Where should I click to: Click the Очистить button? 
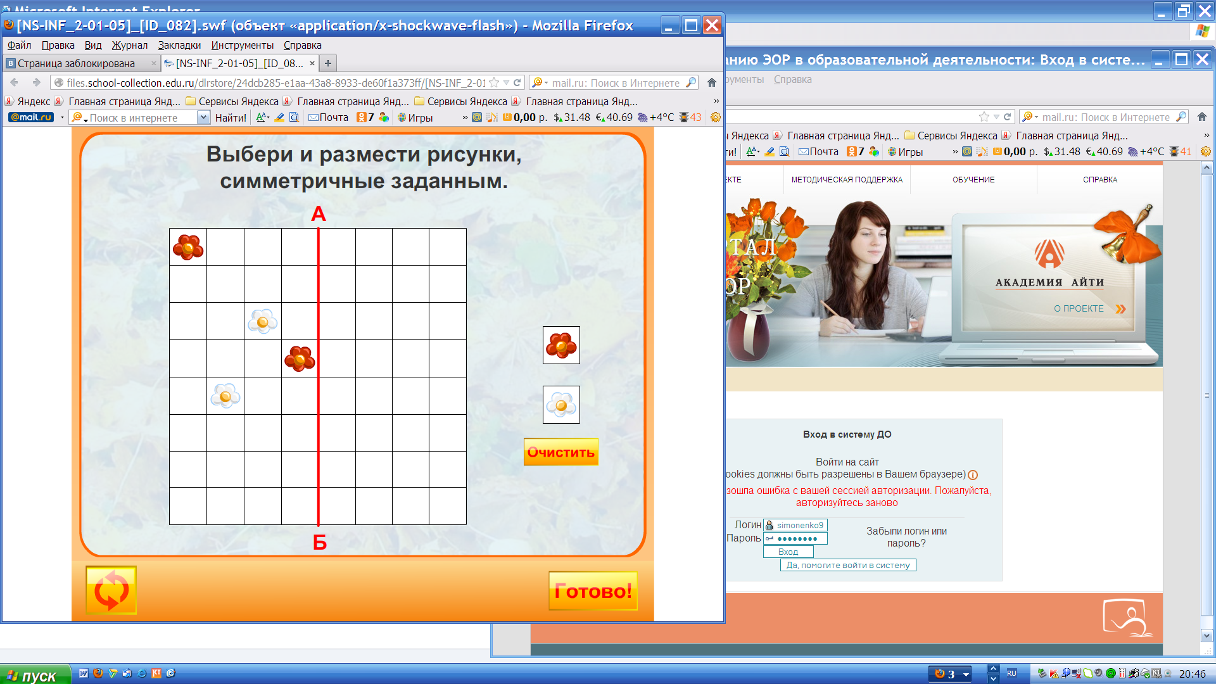click(560, 452)
